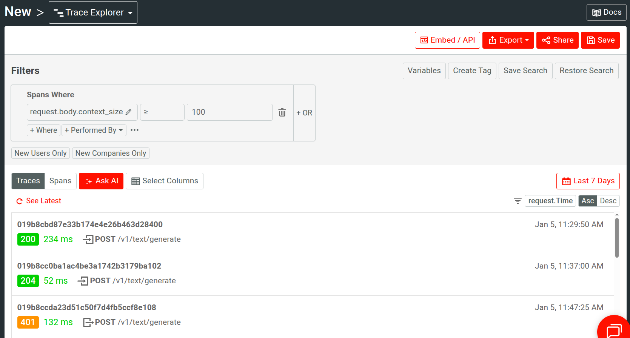
Task: Click the pencil icon to edit filter field
Action: point(128,112)
